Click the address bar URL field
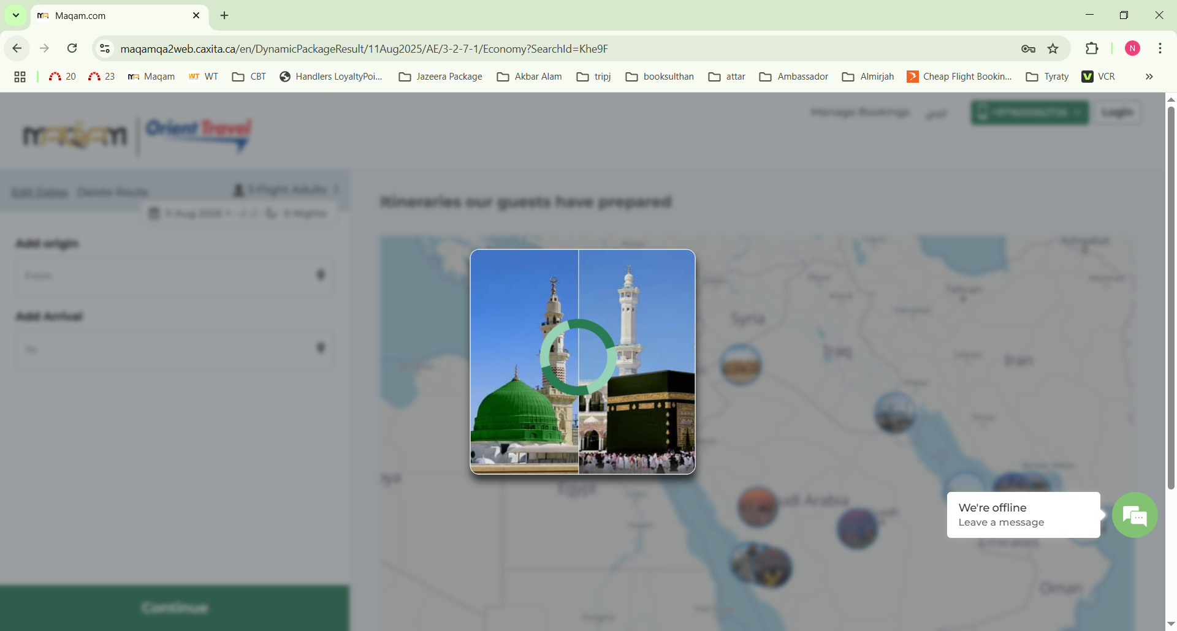1177x631 pixels. [552, 49]
